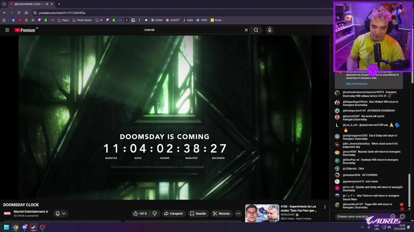This screenshot has width=414, height=232.
Task: Open the Music Stream bookmarks folder
Action: click(x=82, y=20)
